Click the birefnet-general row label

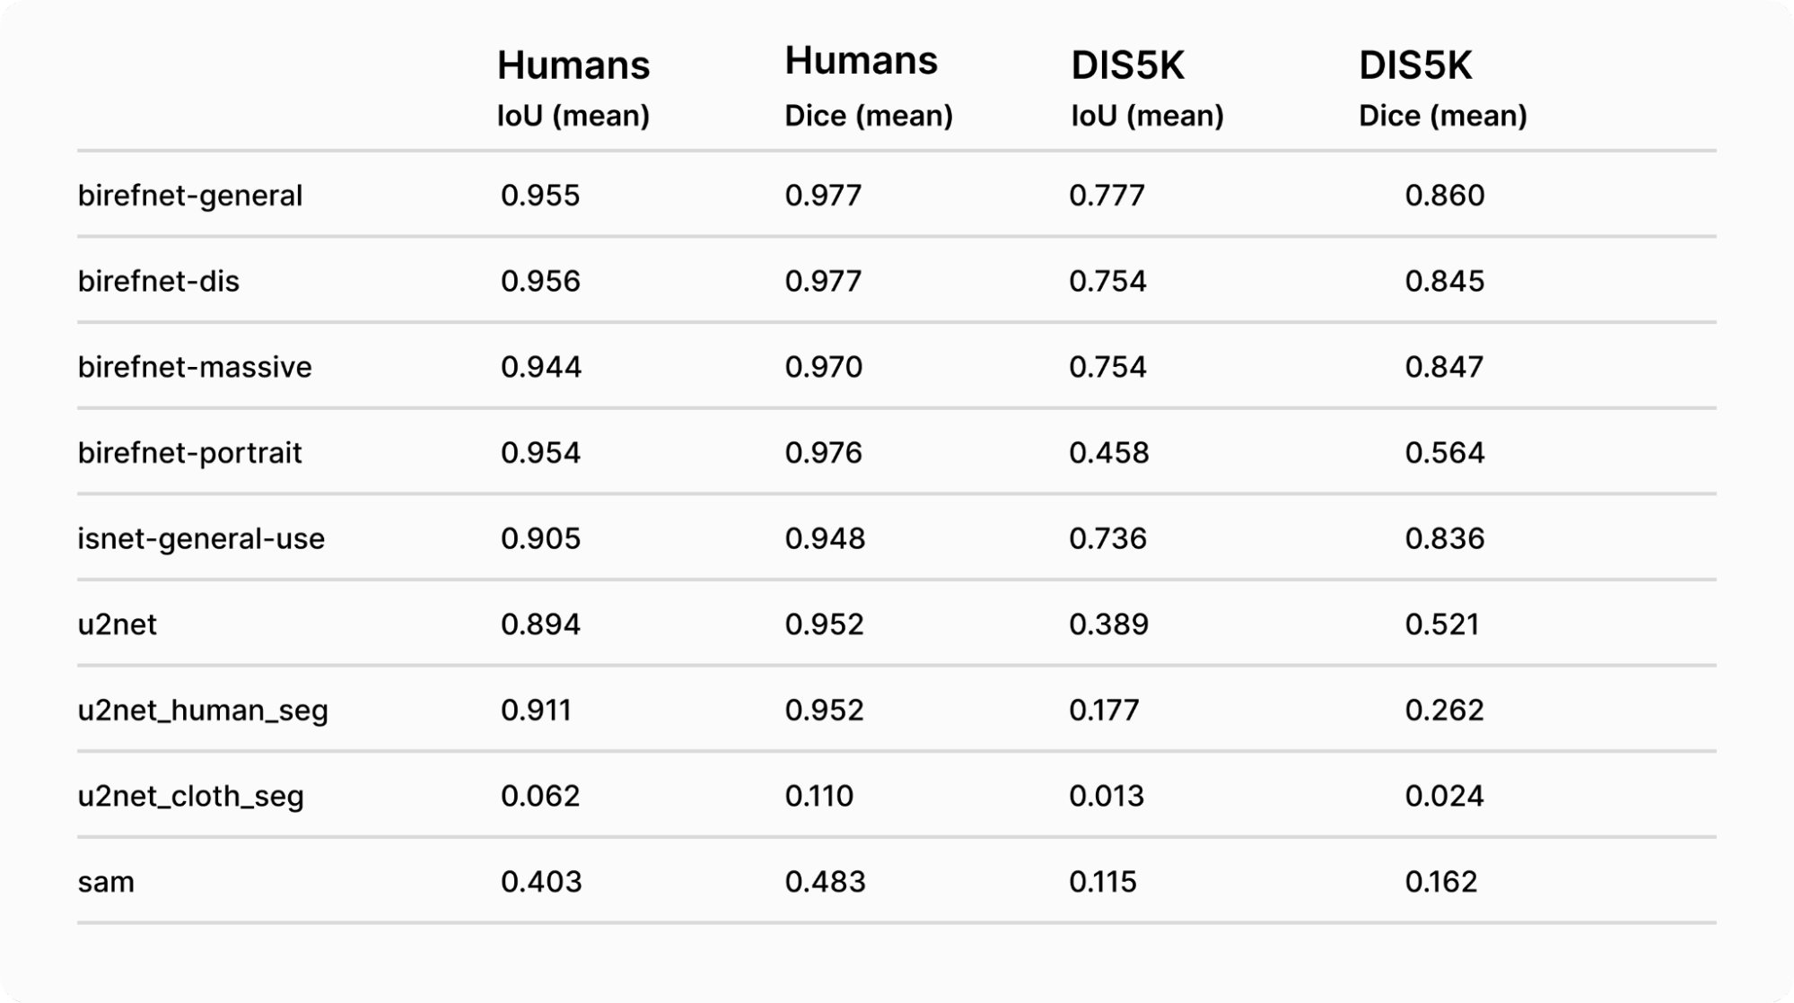click(x=190, y=195)
